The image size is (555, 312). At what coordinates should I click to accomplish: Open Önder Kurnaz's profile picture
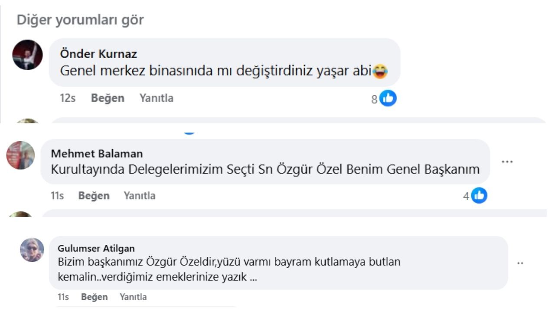pos(27,55)
